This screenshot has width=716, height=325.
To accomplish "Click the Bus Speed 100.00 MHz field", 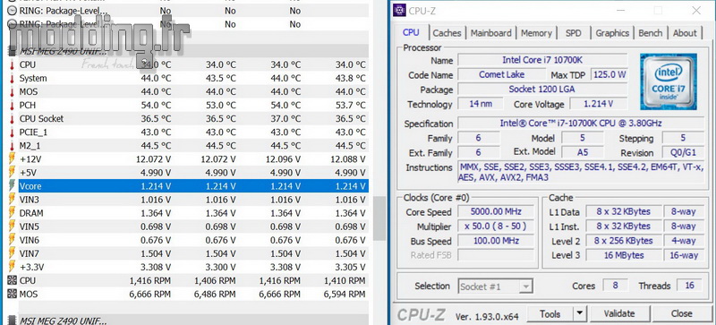I will [x=496, y=241].
